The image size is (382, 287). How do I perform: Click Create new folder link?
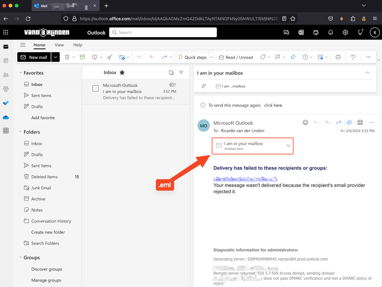[48, 232]
